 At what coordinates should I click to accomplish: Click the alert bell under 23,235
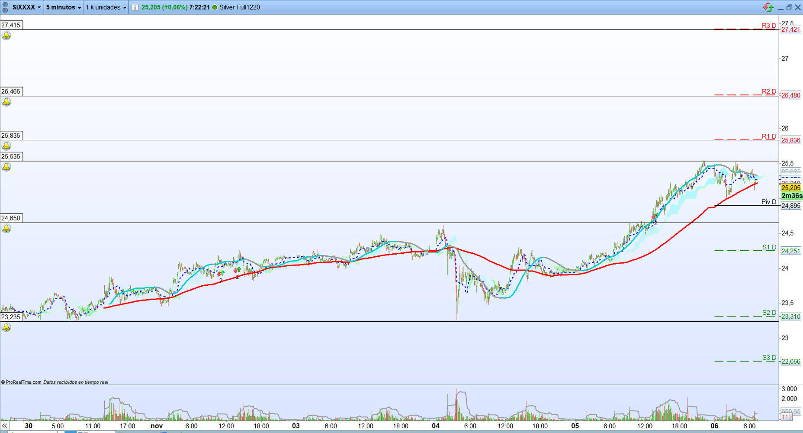(x=6, y=327)
